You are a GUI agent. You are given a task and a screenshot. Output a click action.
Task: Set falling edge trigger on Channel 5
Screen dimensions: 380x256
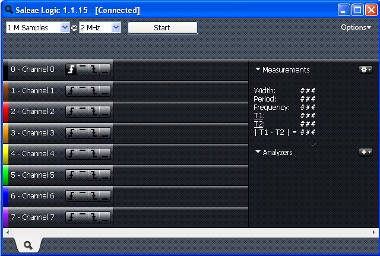(x=94, y=175)
